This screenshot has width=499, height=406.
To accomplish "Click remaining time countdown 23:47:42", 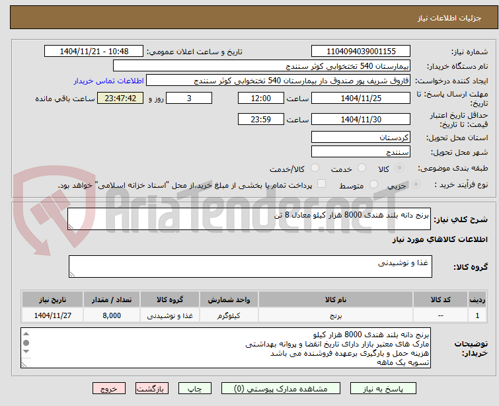I will pyautogui.click(x=120, y=98).
